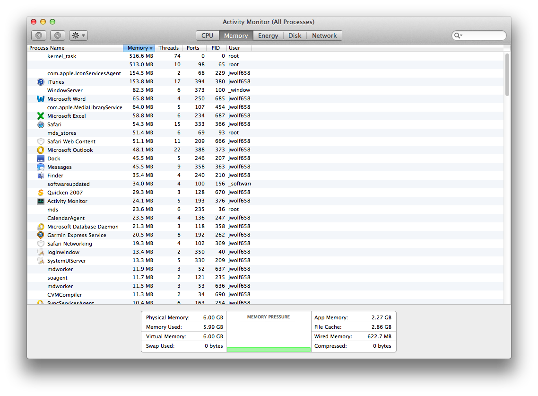Select the com.apple.IconServicesAgent process
Screen dimensions: 538x396
coord(84,73)
